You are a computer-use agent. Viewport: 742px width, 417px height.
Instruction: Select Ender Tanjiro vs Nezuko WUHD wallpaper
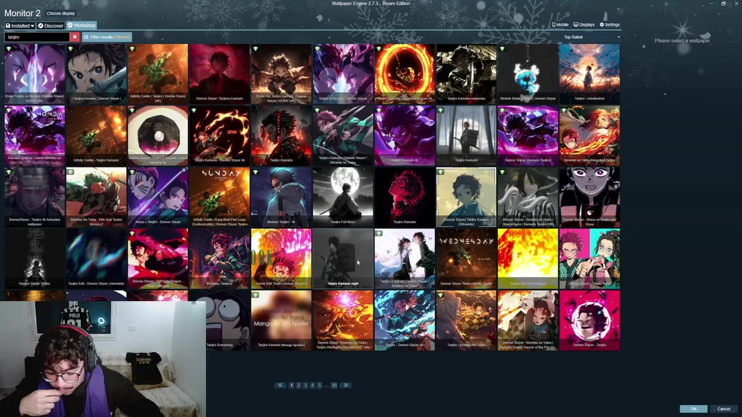click(x=35, y=74)
